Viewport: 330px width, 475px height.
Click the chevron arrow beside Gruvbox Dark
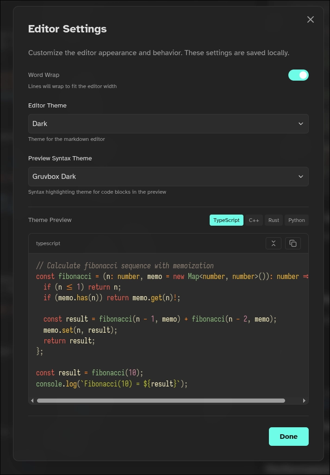(301, 177)
